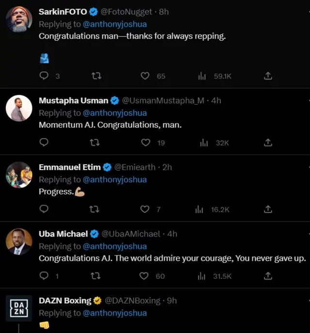Viewport: 310px width, 333px height.
Task: Like Emmanuel Etim's Progress tweet
Action: tap(145, 209)
